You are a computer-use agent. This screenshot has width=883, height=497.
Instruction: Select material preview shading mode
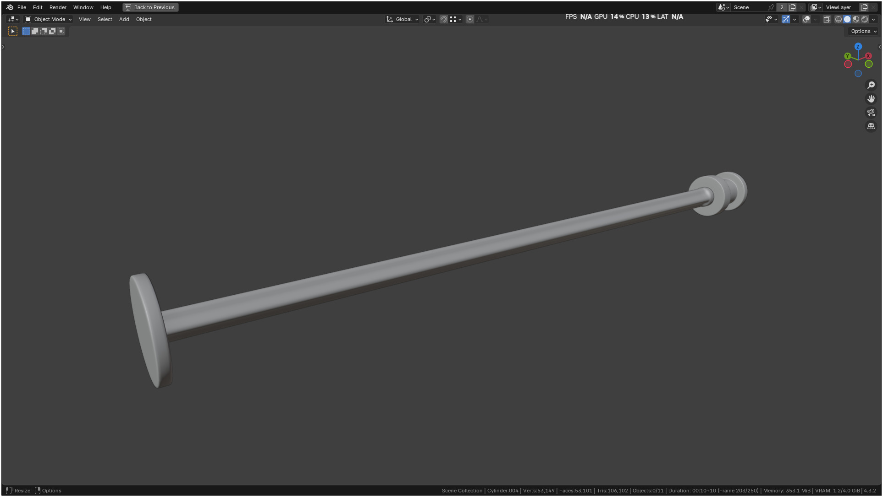click(856, 19)
